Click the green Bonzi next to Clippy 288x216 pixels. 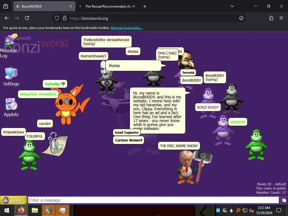tap(29, 155)
